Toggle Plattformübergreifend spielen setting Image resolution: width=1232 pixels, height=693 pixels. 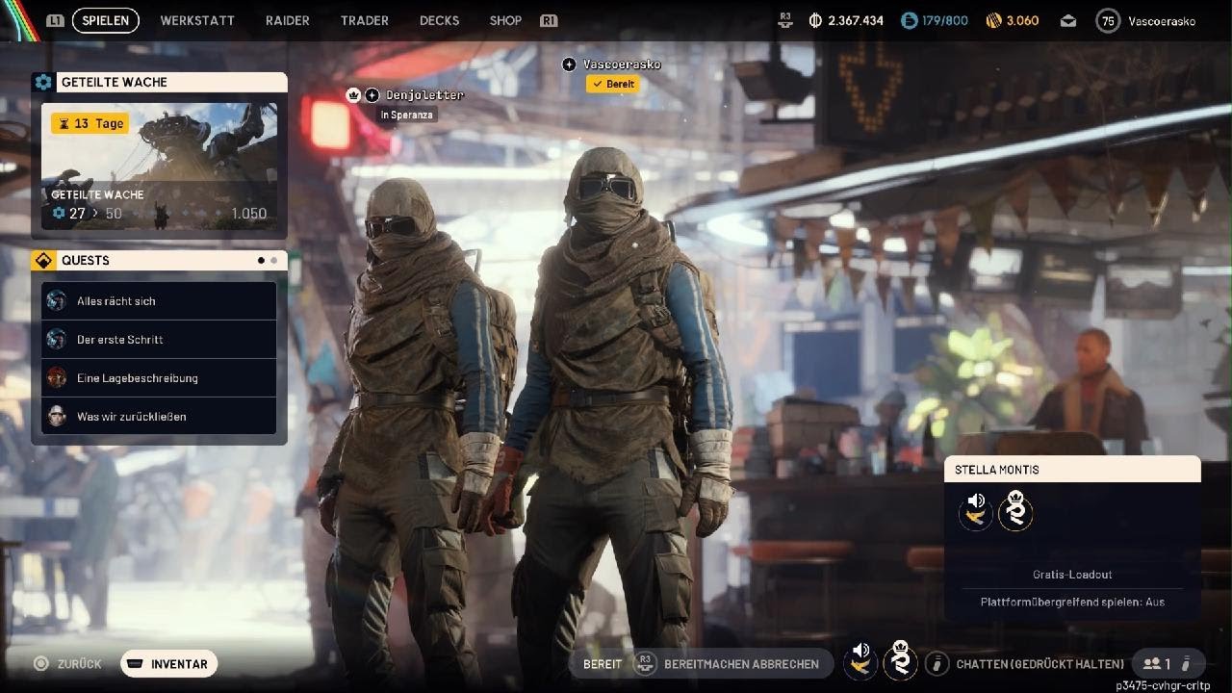[1072, 603]
